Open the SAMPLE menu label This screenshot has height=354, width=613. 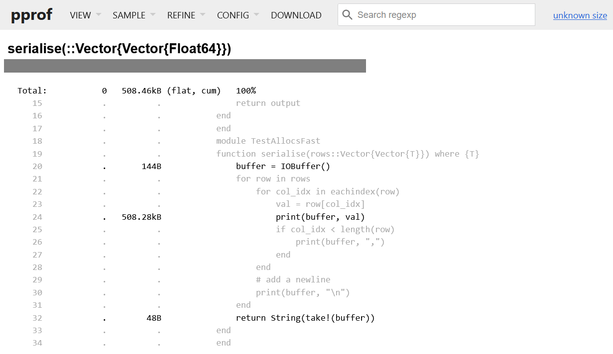coord(128,15)
